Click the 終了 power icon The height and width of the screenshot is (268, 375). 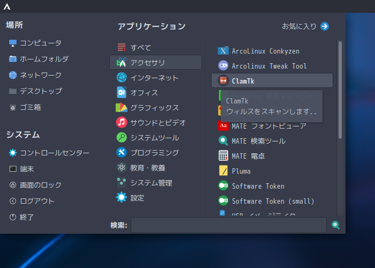(13, 217)
